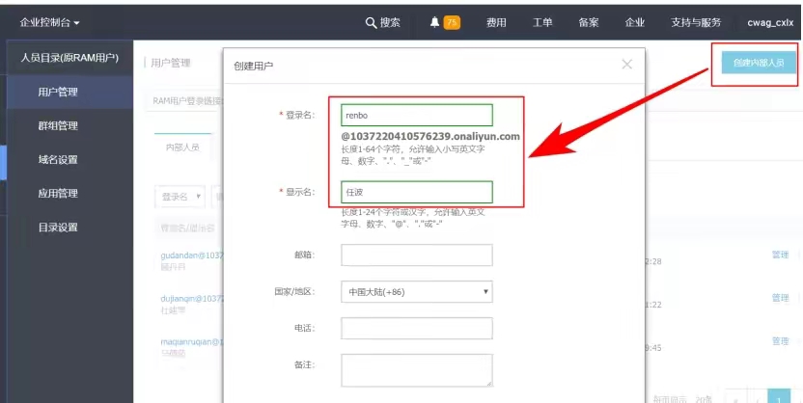Open cwag_cxlx account menu
The width and height of the screenshot is (803, 403).
(770, 22)
